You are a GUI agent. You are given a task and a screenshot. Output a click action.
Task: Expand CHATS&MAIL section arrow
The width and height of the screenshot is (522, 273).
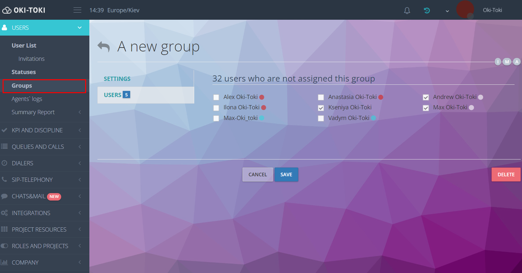(x=80, y=196)
